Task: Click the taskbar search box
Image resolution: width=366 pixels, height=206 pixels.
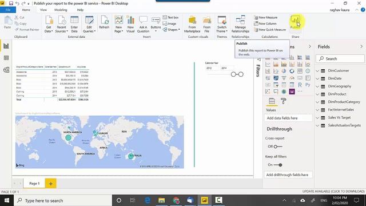Action: point(63,200)
